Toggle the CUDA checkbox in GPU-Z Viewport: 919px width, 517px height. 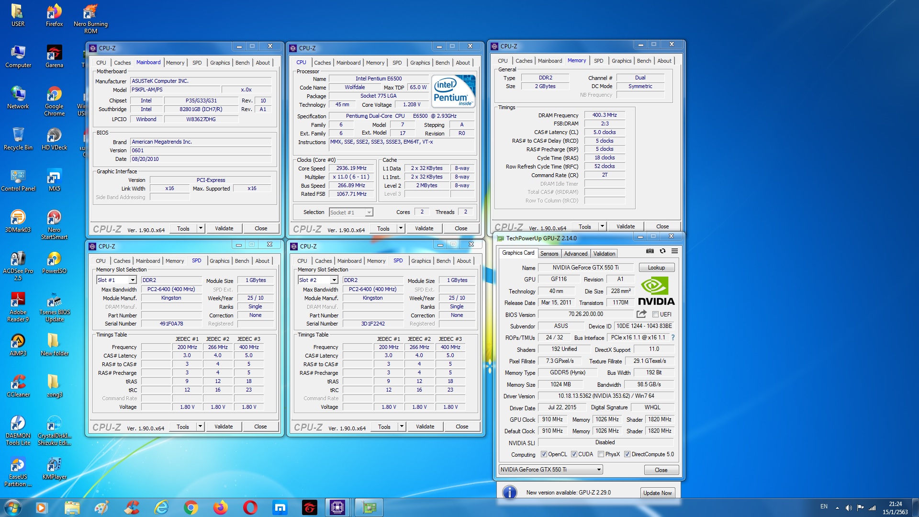(x=574, y=454)
